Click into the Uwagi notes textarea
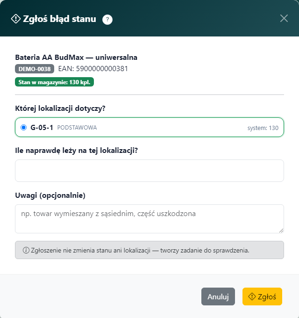This screenshot has width=299, height=318. pyautogui.click(x=149, y=219)
